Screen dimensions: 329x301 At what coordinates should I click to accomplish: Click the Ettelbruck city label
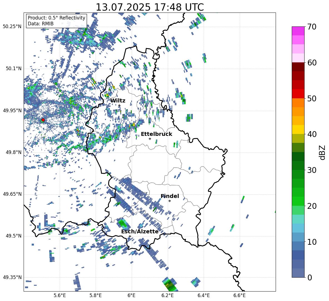click(x=156, y=134)
